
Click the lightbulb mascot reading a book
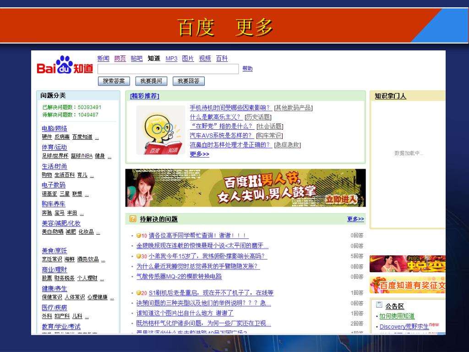[x=161, y=130]
